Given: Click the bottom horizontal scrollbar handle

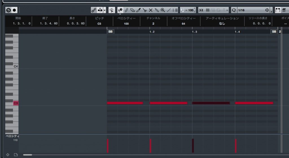Looking at the screenshot, I should tap(27, 155).
